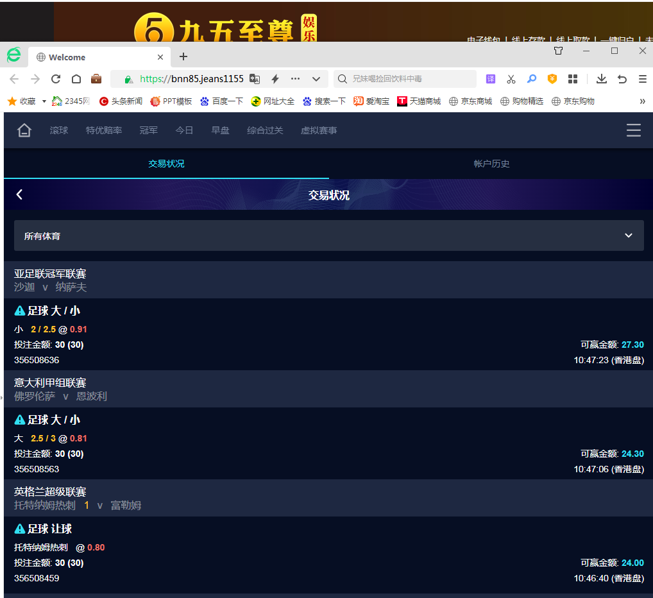Open the browser hamburger menu
The width and height of the screenshot is (653, 598).
tap(643, 79)
